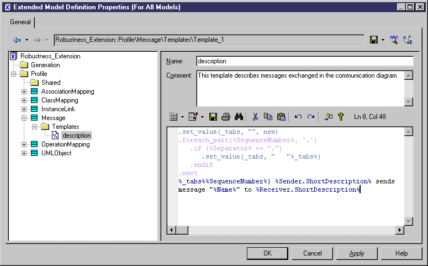Click the Redo icon
Image resolution: width=428 pixels, height=266 pixels.
point(311,117)
